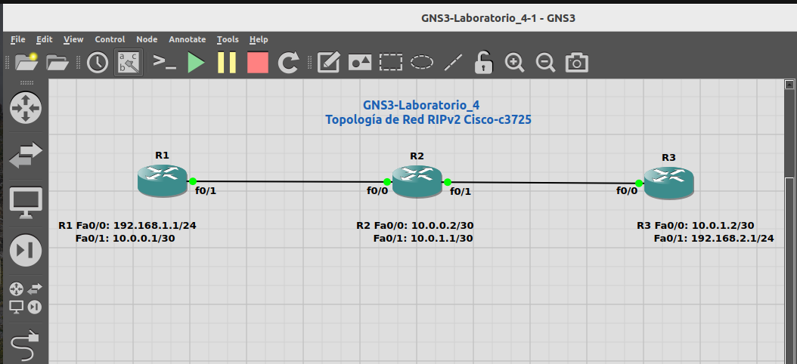Open the Control menu

pyautogui.click(x=110, y=39)
